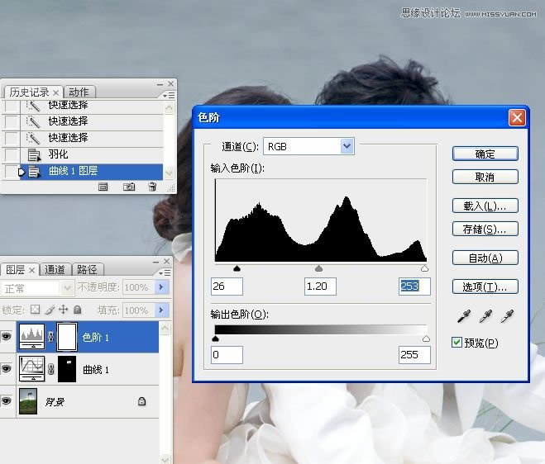
Task: Click the lock all icon in Layers panel
Action: click(x=77, y=310)
